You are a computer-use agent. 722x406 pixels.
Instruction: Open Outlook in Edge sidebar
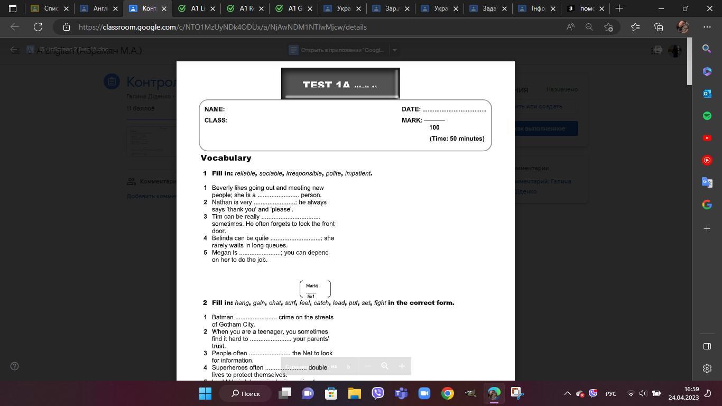[x=707, y=94]
